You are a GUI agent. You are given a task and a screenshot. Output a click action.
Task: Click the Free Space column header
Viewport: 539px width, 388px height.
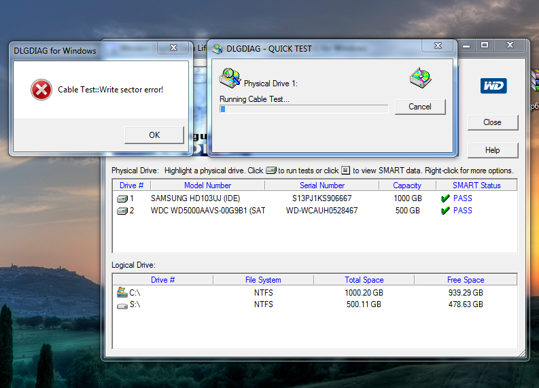point(465,280)
